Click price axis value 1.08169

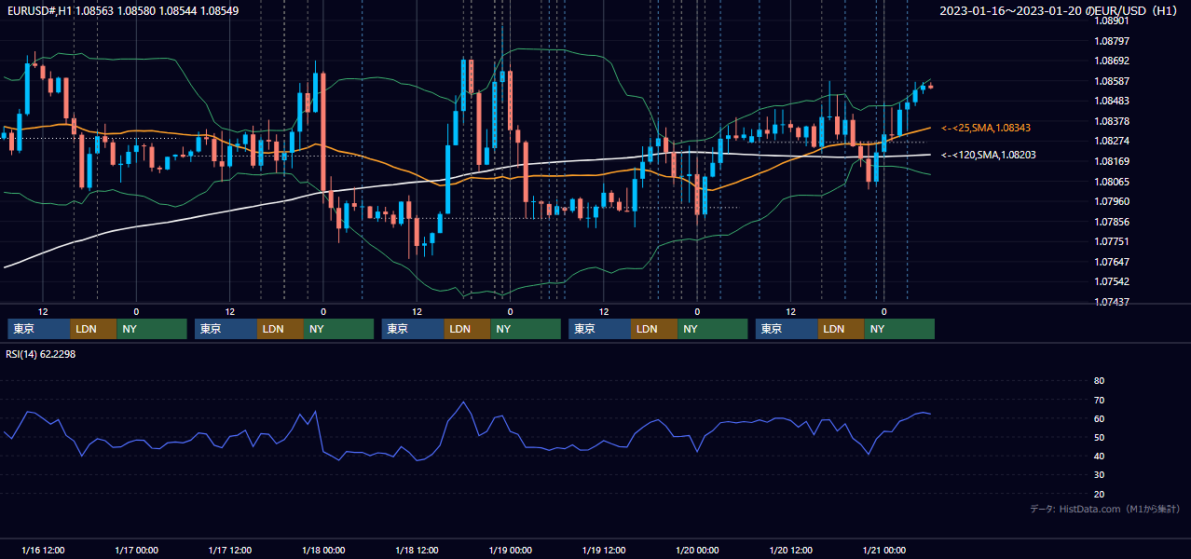click(x=1111, y=161)
